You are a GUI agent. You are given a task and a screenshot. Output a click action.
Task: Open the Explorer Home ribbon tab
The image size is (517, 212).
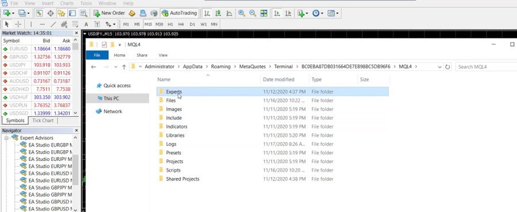click(x=119, y=55)
